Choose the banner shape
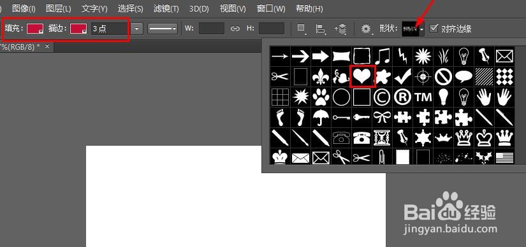The image size is (526, 247). pyautogui.click(x=342, y=56)
